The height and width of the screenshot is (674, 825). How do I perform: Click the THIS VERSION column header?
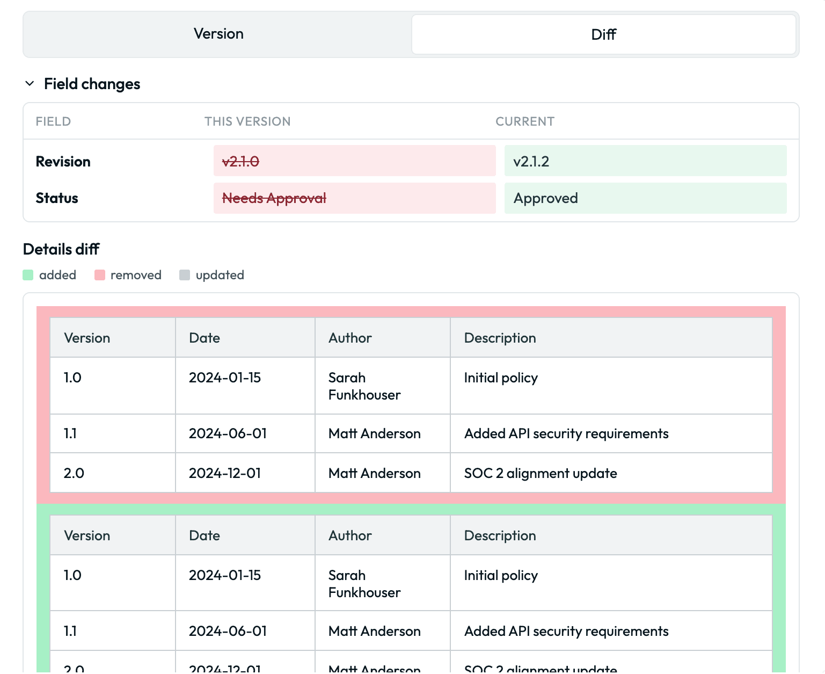tap(247, 121)
